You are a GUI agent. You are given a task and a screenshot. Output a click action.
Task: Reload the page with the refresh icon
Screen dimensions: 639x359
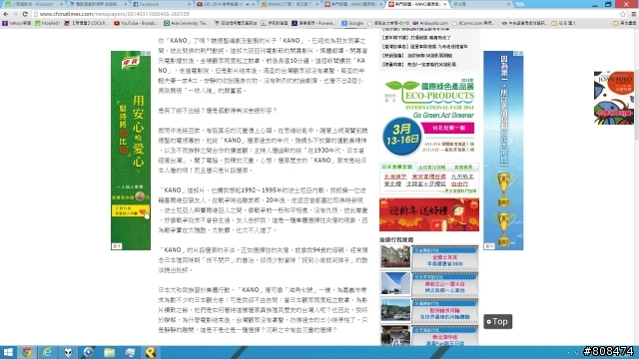[x=25, y=14]
